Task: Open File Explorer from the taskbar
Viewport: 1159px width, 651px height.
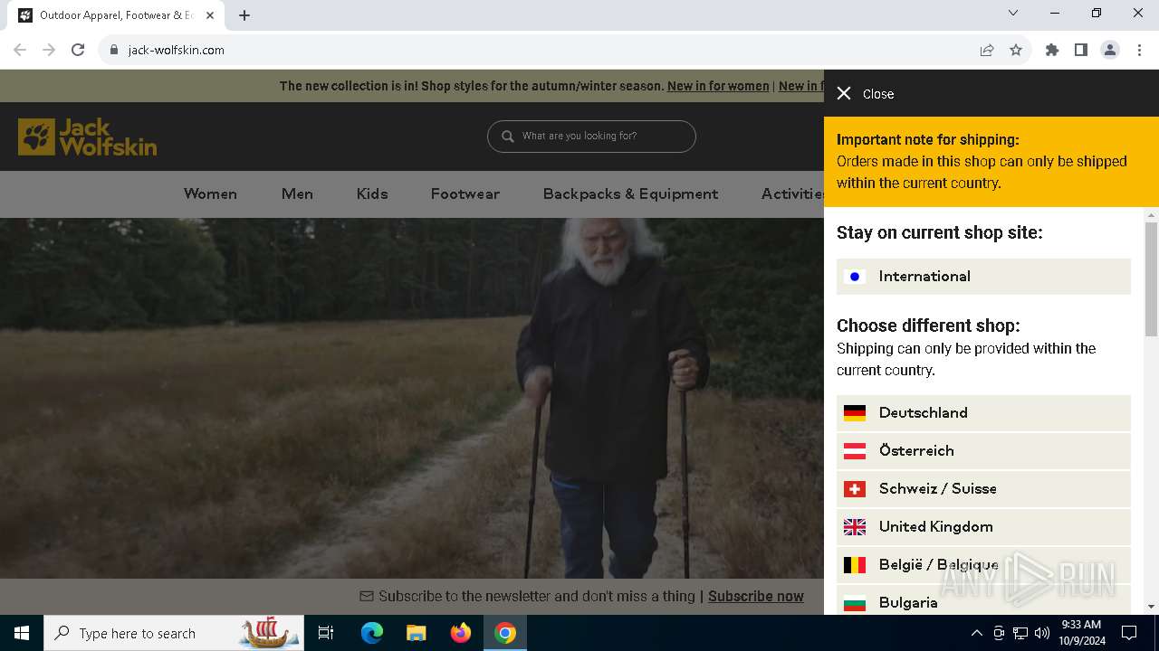Action: (x=416, y=633)
